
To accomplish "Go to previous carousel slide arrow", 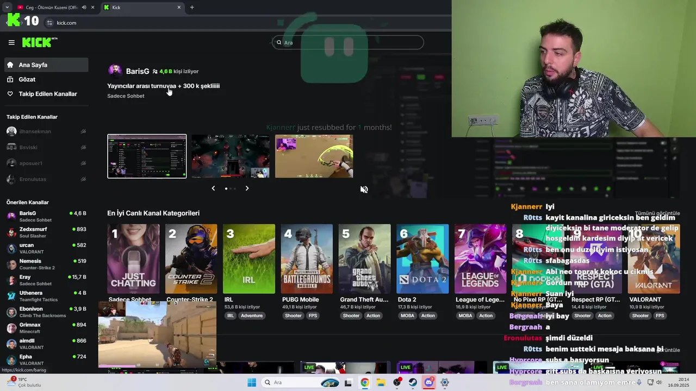I will point(213,188).
